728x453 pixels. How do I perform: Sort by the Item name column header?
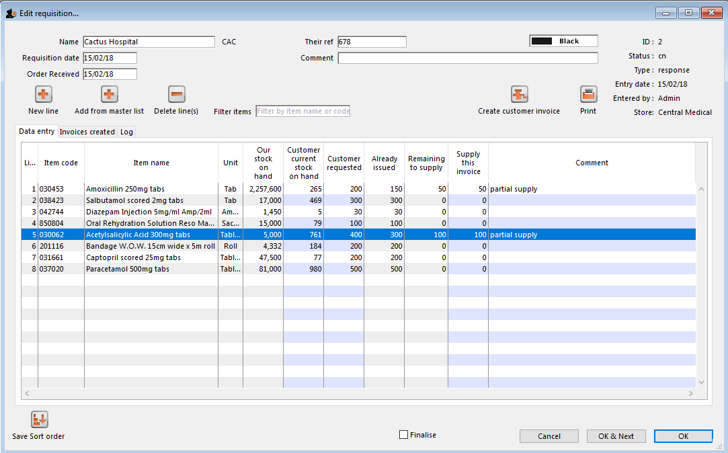point(151,163)
